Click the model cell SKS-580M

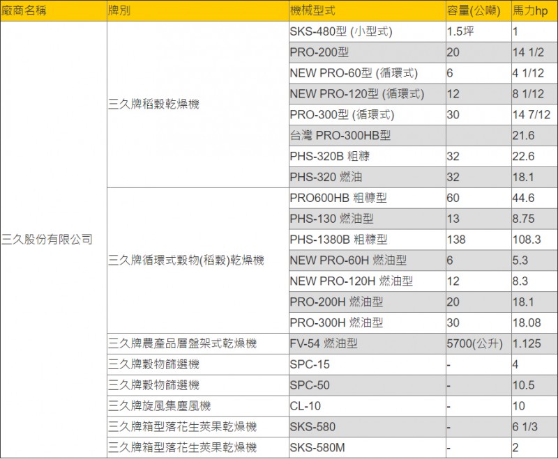point(368,448)
